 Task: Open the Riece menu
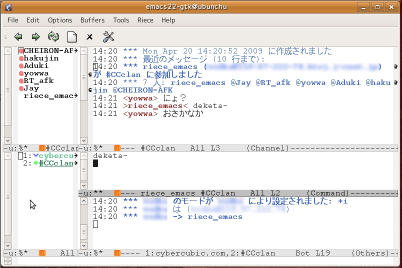click(x=145, y=20)
